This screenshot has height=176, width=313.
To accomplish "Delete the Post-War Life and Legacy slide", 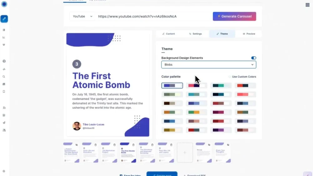I will tap(171, 145).
